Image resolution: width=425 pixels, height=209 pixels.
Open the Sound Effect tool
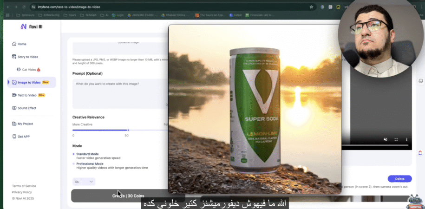pos(24,108)
